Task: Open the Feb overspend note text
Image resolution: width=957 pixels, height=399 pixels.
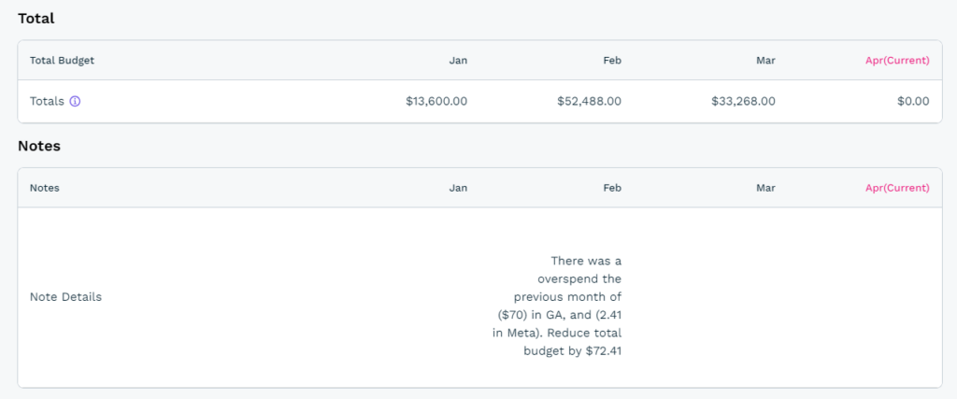Action: pyautogui.click(x=572, y=306)
